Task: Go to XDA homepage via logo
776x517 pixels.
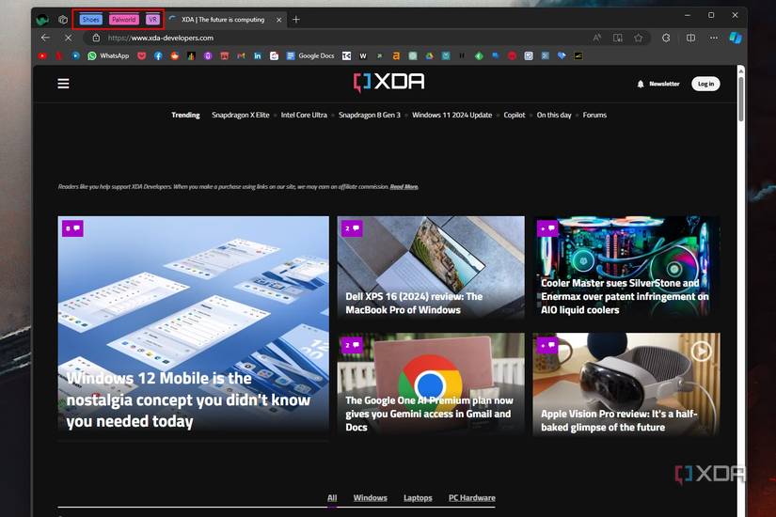Action: [x=389, y=82]
